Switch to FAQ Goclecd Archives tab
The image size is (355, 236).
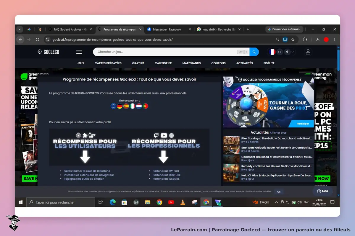[x=70, y=29]
